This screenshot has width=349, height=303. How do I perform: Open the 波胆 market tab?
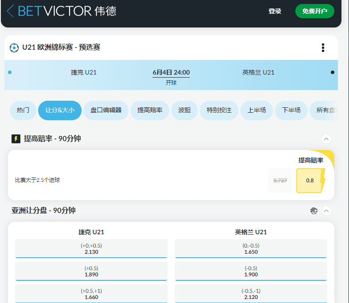pos(184,110)
